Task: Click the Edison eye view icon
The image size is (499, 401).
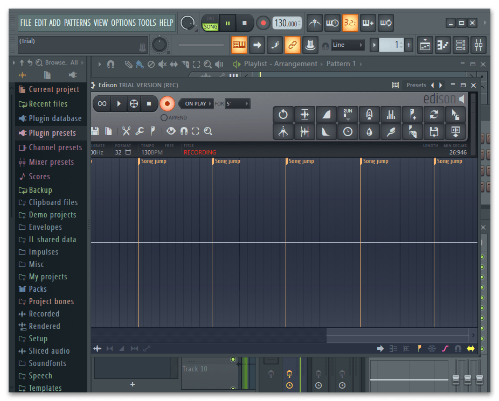Action: click(x=171, y=131)
